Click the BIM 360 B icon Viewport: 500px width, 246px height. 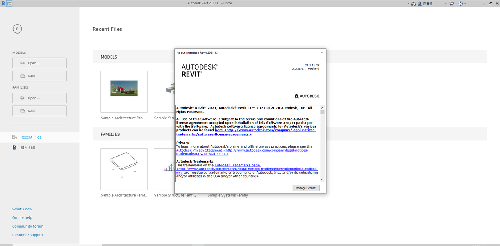click(14, 148)
